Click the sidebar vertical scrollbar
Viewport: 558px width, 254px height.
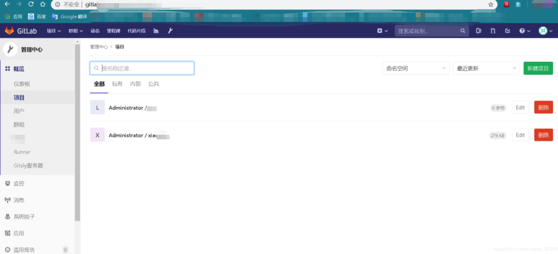click(x=77, y=132)
